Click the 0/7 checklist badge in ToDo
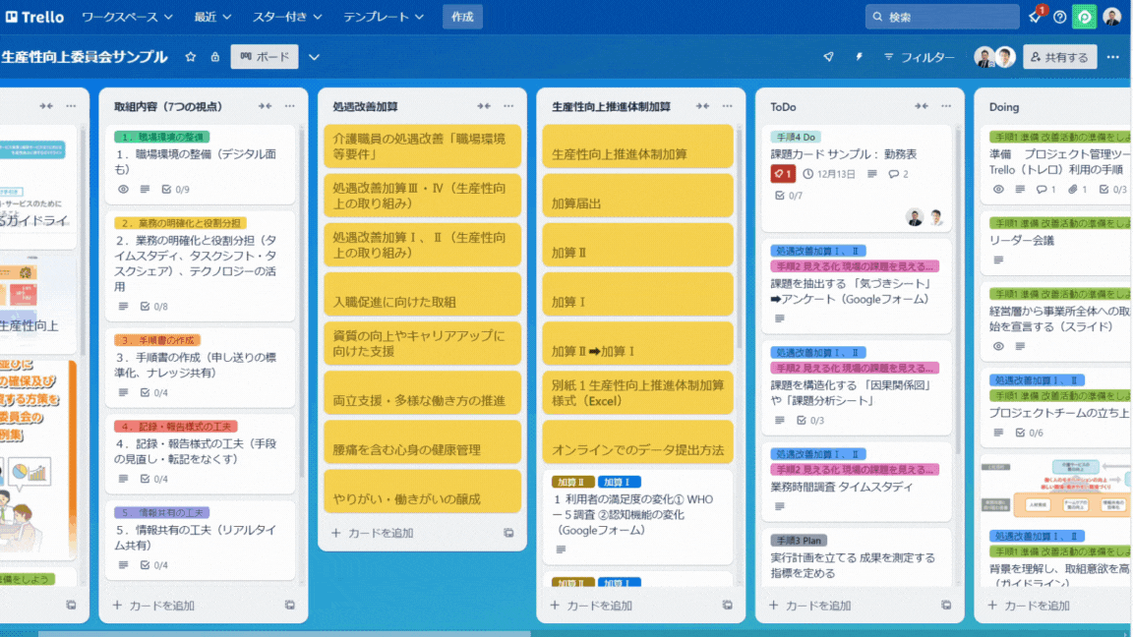Screen dimensions: 1133x637 (x=789, y=196)
